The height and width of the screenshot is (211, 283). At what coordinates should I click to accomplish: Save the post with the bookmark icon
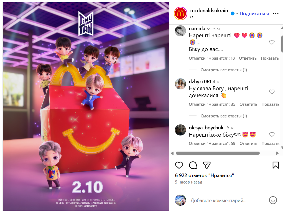pyautogui.click(x=276, y=165)
